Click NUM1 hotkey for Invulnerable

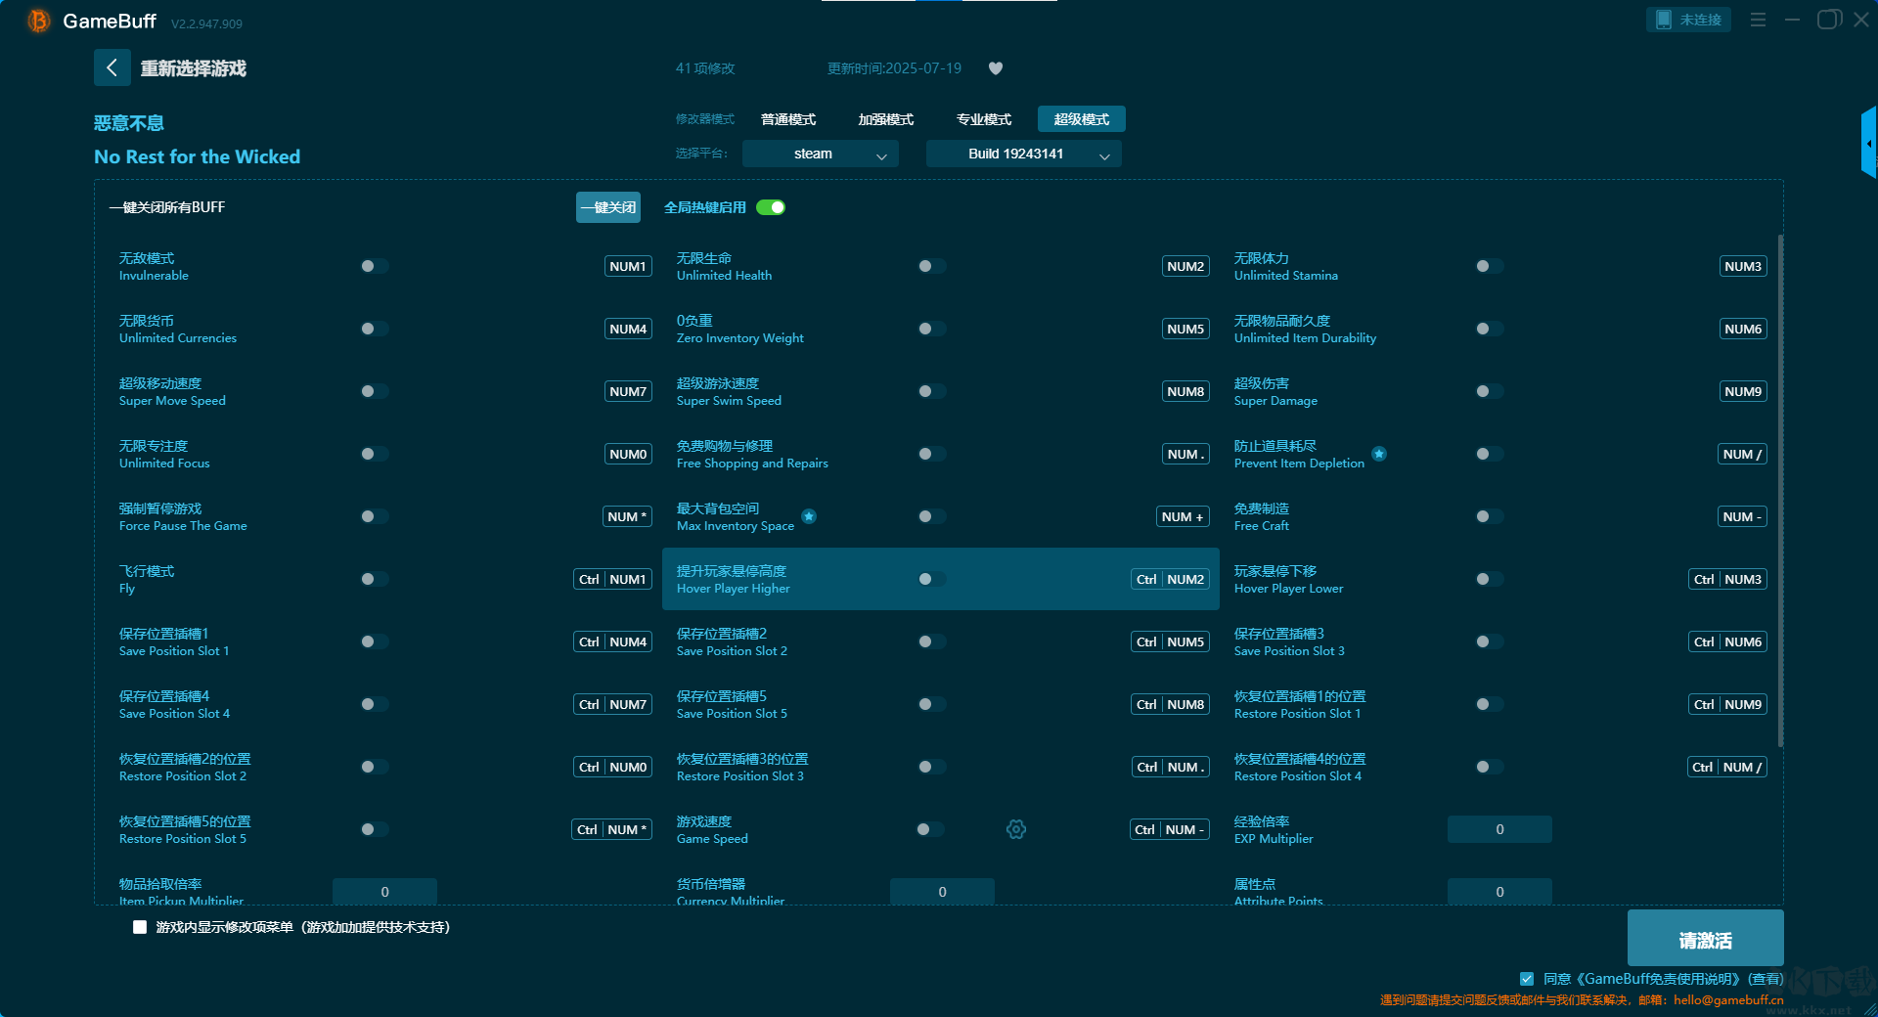pos(628,266)
